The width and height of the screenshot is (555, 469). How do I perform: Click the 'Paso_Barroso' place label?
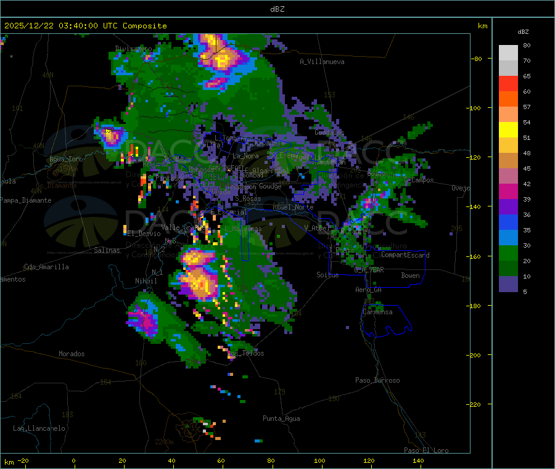[377, 380]
